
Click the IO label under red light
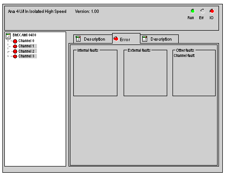pos(211,18)
